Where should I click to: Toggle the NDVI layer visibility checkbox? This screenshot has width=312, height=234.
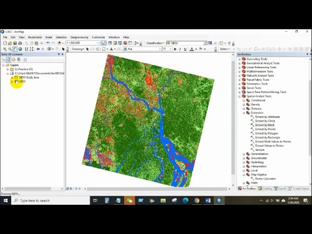click(16, 81)
